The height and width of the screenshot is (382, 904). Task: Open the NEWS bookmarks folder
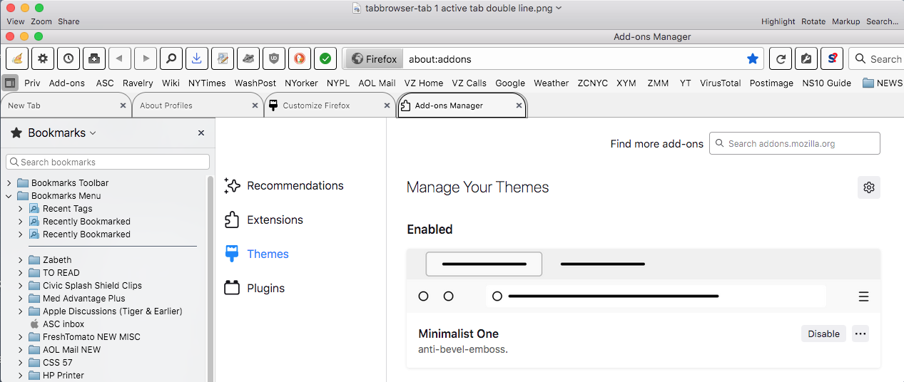point(883,83)
